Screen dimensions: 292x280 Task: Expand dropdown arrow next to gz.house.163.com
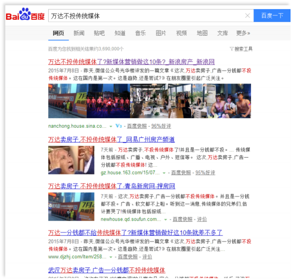tap(164, 173)
